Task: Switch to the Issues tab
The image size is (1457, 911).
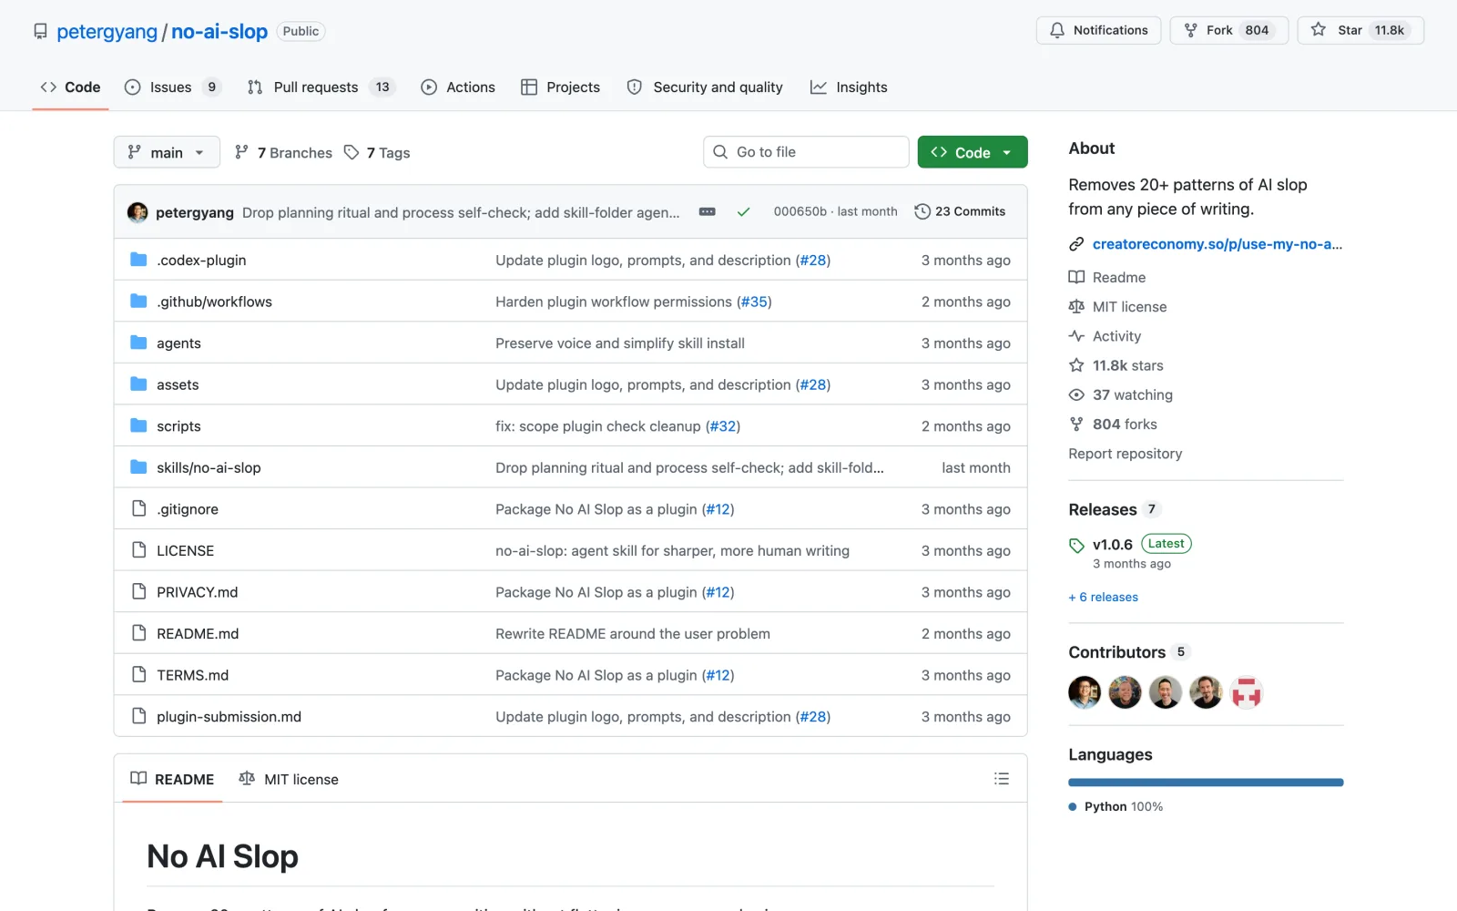Action: (173, 87)
